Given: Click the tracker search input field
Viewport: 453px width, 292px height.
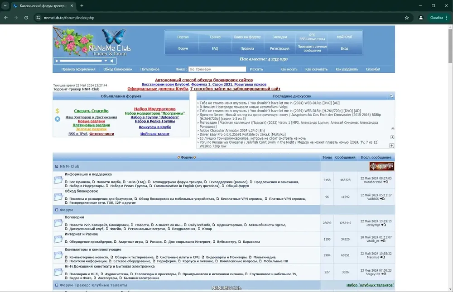Looking at the screenshot, I should (217, 69).
